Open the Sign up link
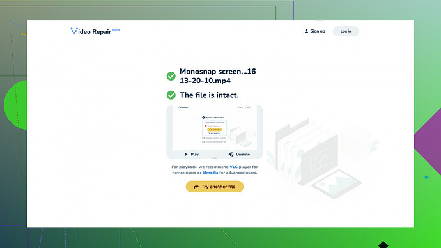The width and height of the screenshot is (441, 248). [x=314, y=31]
